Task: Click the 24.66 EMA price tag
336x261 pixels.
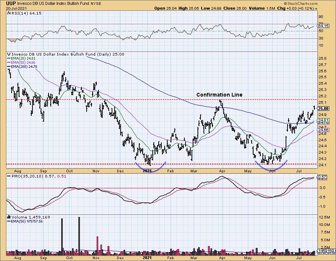Action: [x=324, y=130]
